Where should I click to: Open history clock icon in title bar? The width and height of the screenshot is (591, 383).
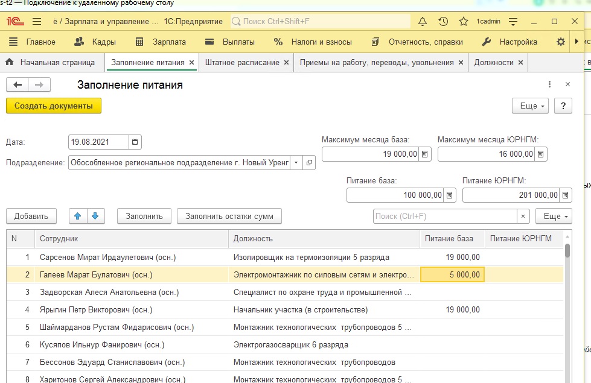(443, 22)
